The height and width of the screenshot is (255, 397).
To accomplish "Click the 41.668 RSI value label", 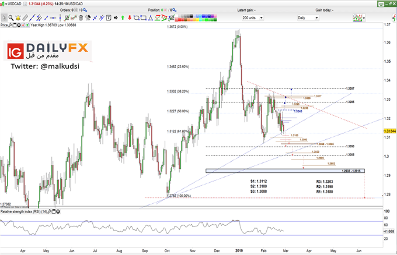I will tap(389, 231).
